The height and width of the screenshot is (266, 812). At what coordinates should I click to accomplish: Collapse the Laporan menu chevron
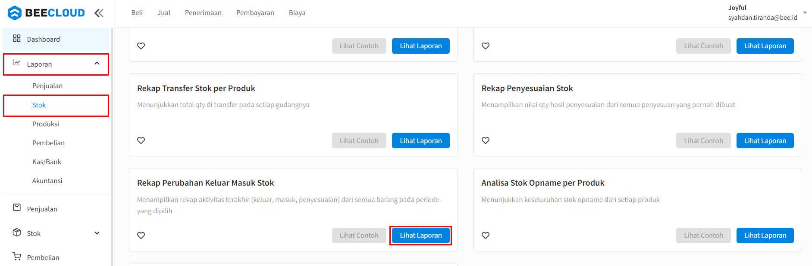coord(97,64)
